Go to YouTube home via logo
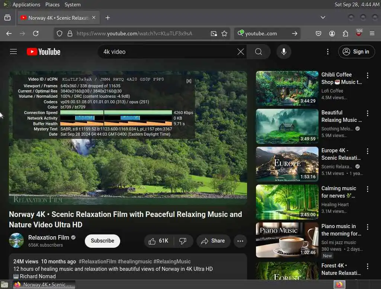 [44, 52]
